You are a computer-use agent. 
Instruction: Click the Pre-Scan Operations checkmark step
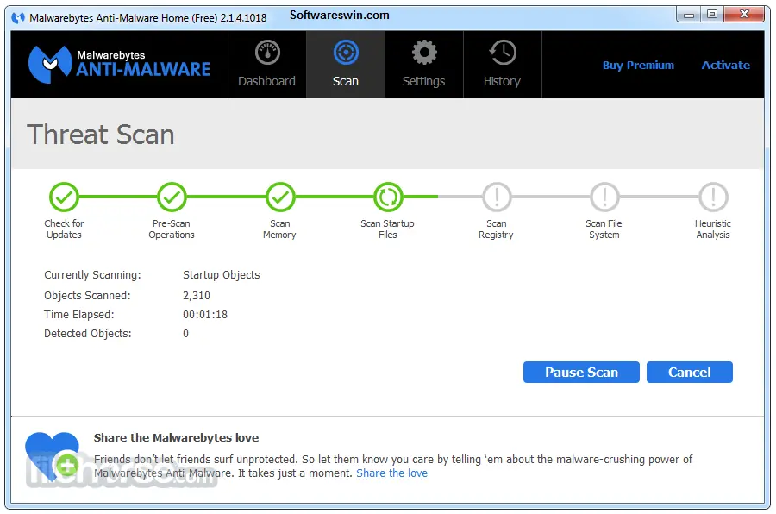tap(172, 197)
